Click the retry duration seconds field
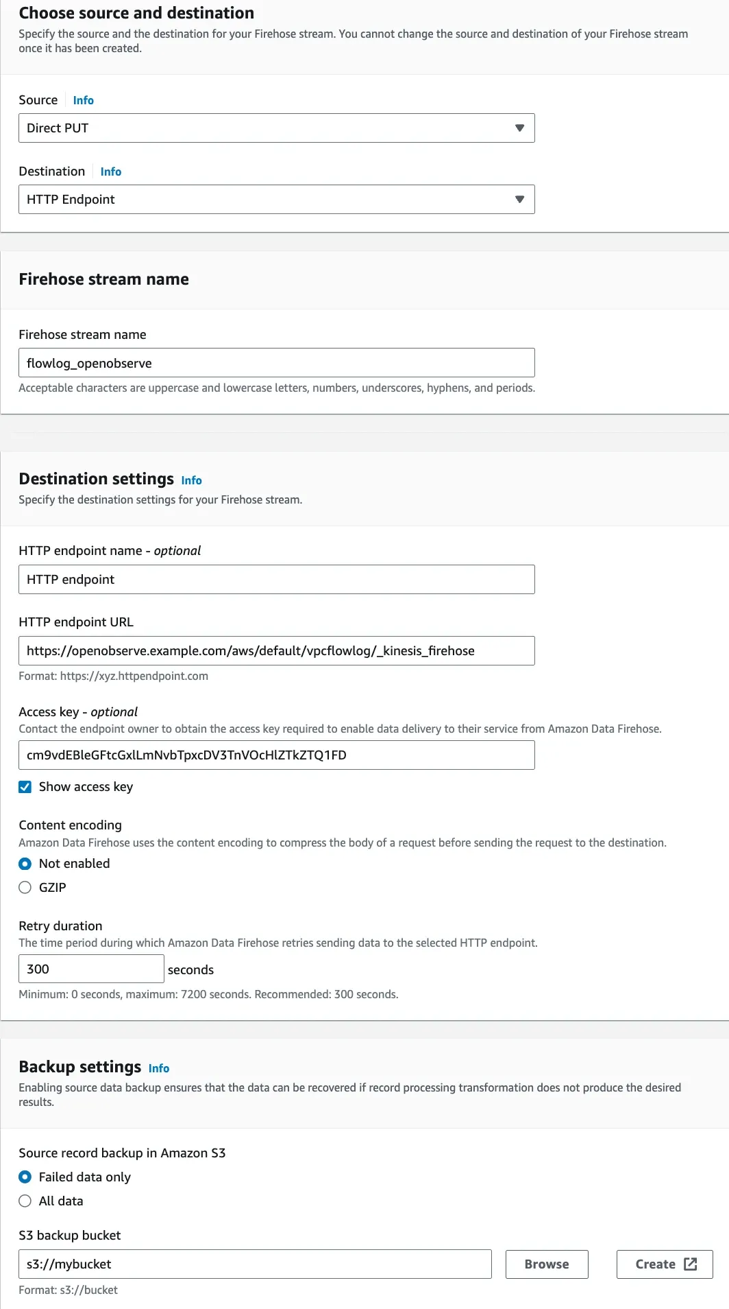 [91, 969]
